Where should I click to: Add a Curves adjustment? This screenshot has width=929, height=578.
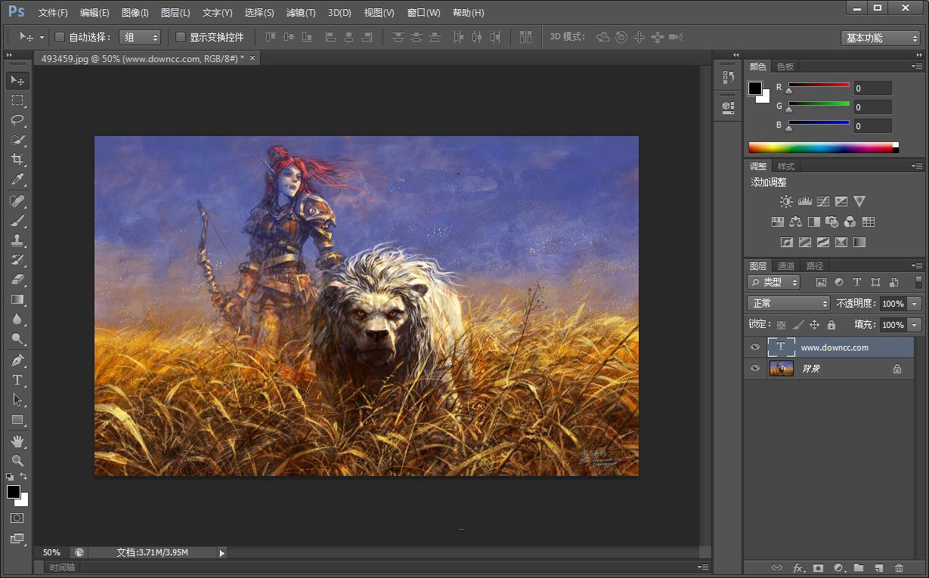tap(823, 202)
